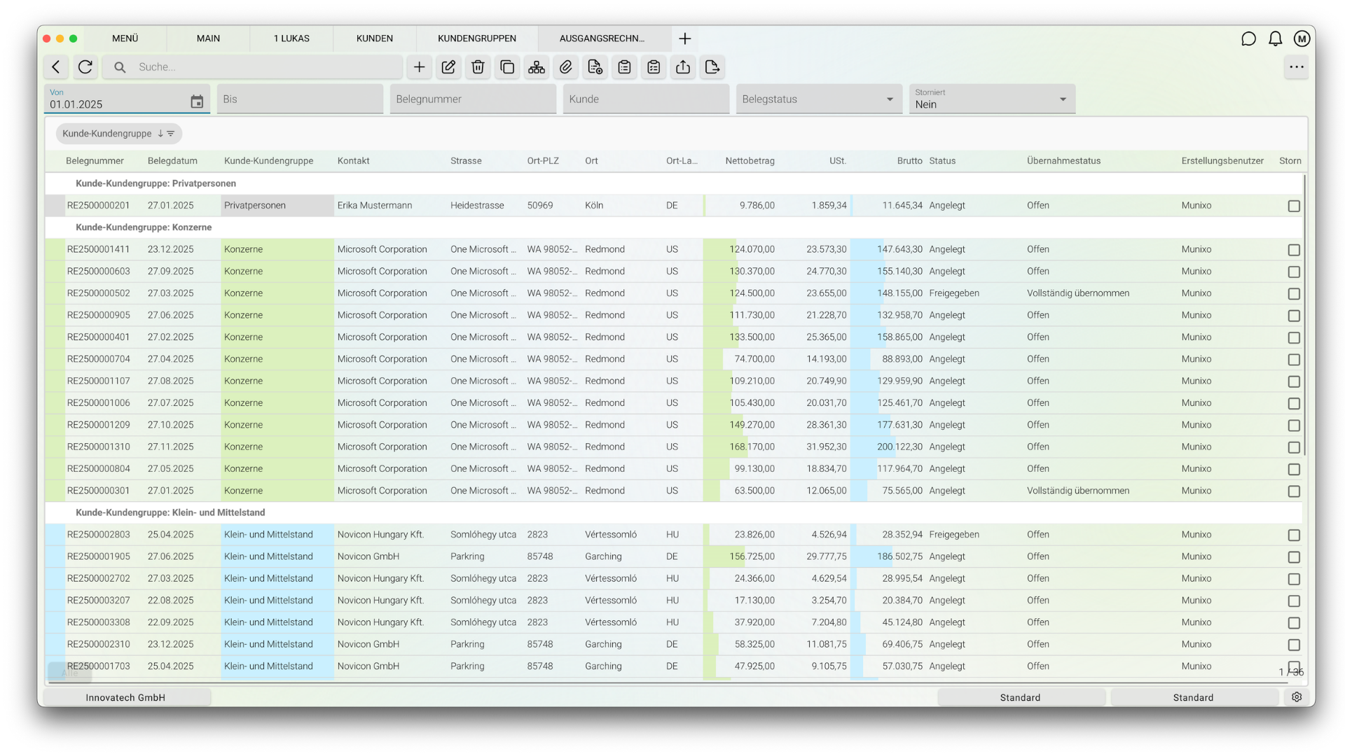Open the notifications bell
The width and height of the screenshot is (1345, 756).
[1275, 38]
